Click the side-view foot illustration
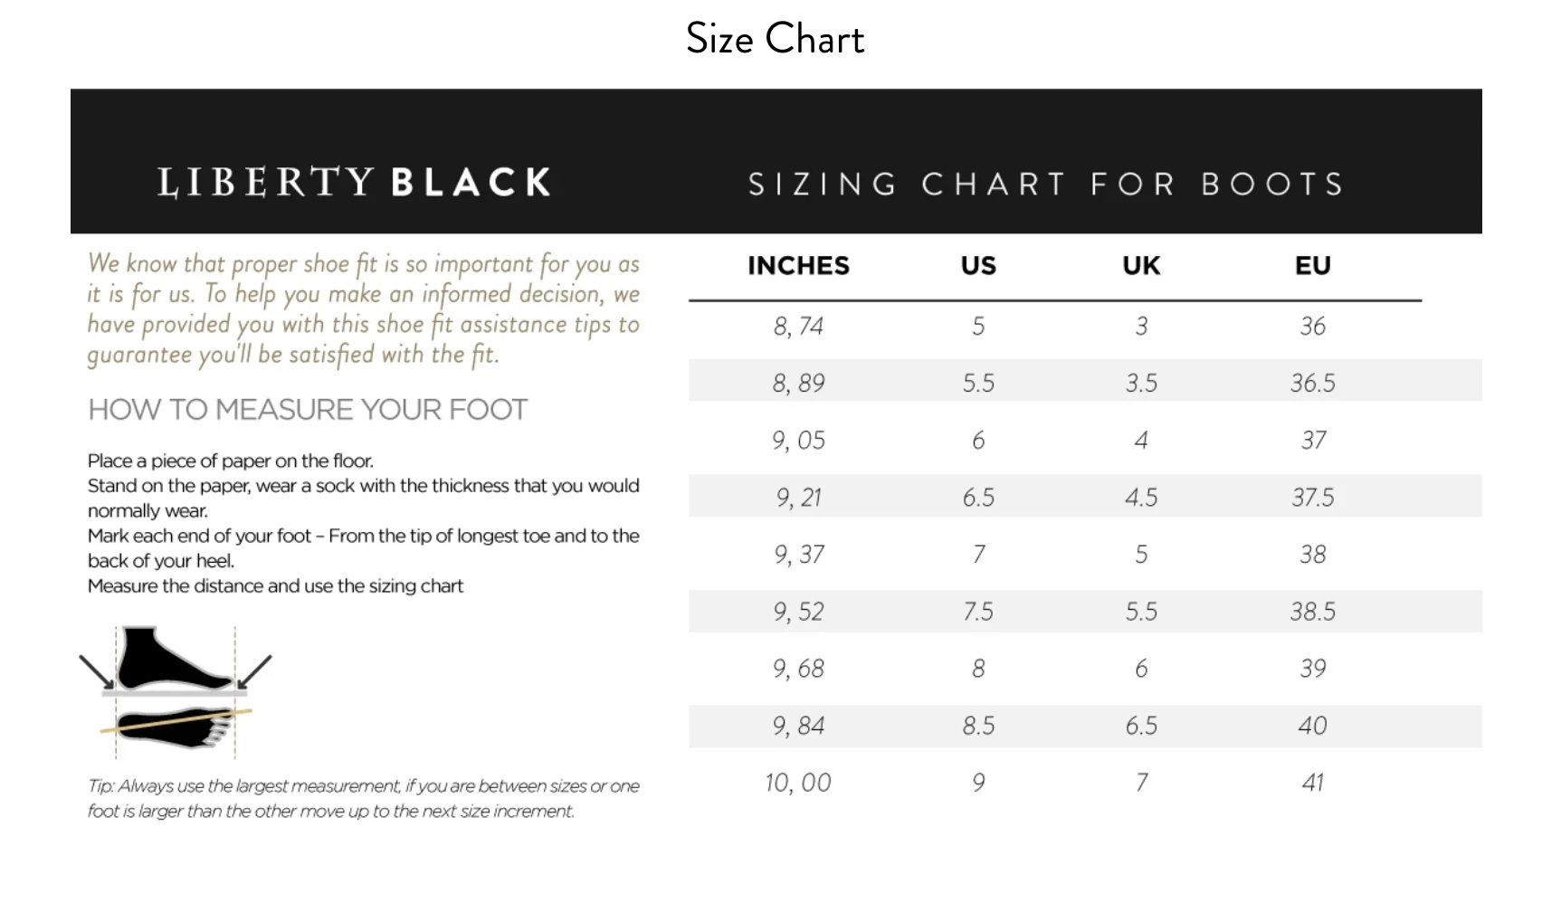 [x=172, y=660]
